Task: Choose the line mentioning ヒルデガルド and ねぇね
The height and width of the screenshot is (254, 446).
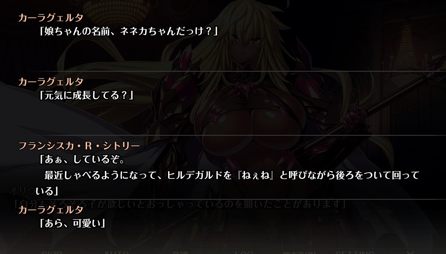Action: pyautogui.click(x=232, y=175)
